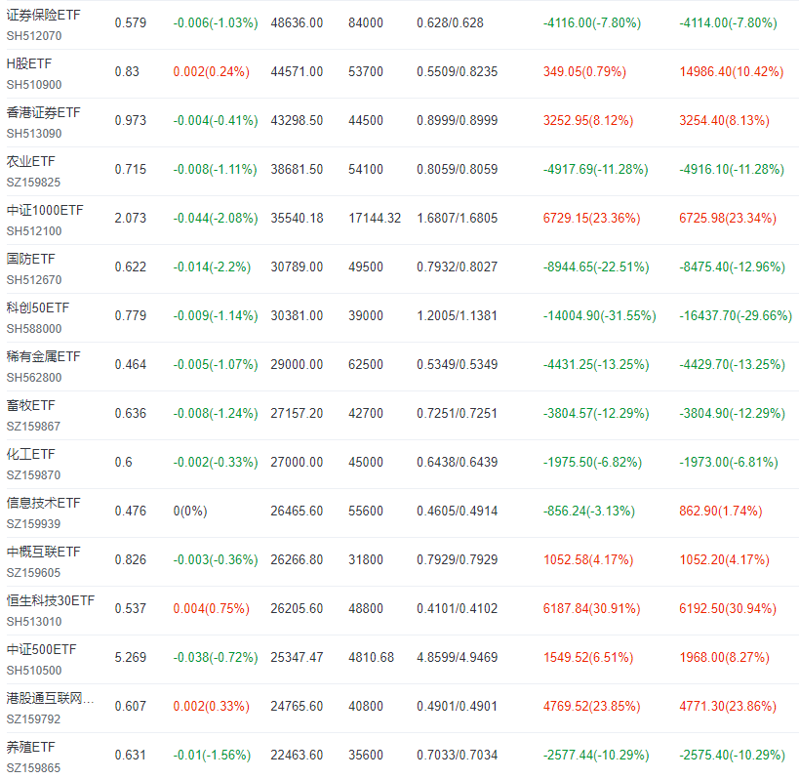This screenshot has height=779, width=799.
Task: Click market value 43298.50
Action: coord(298,121)
